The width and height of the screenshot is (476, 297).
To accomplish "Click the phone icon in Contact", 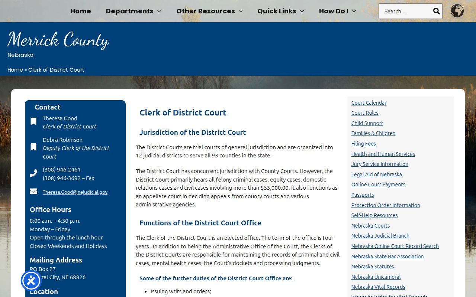I will pyautogui.click(x=33, y=173).
